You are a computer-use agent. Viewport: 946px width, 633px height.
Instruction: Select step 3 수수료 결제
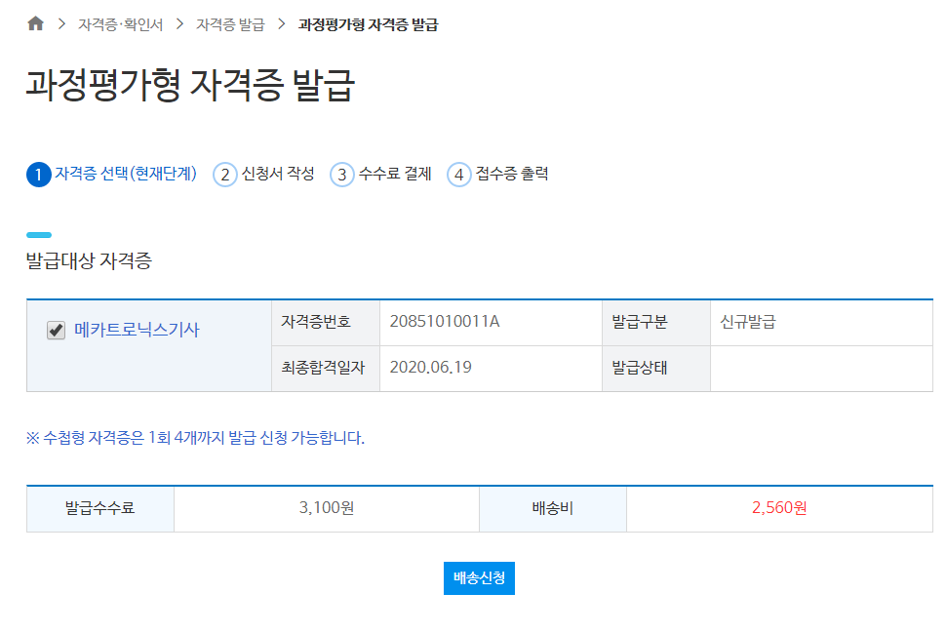pyautogui.click(x=380, y=175)
